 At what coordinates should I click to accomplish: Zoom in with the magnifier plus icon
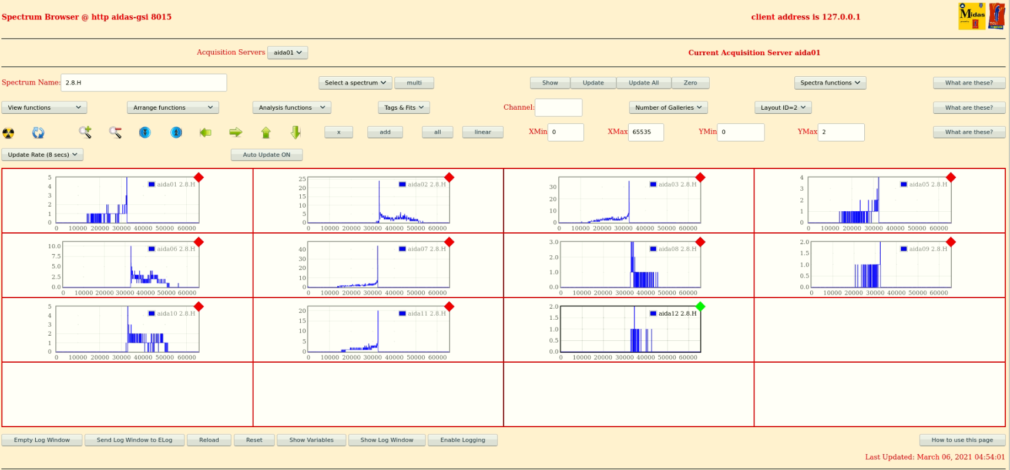coord(85,133)
